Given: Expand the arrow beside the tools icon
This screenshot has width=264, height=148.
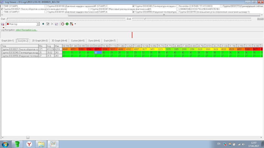Looking at the screenshot, I should (x=75, y=24).
